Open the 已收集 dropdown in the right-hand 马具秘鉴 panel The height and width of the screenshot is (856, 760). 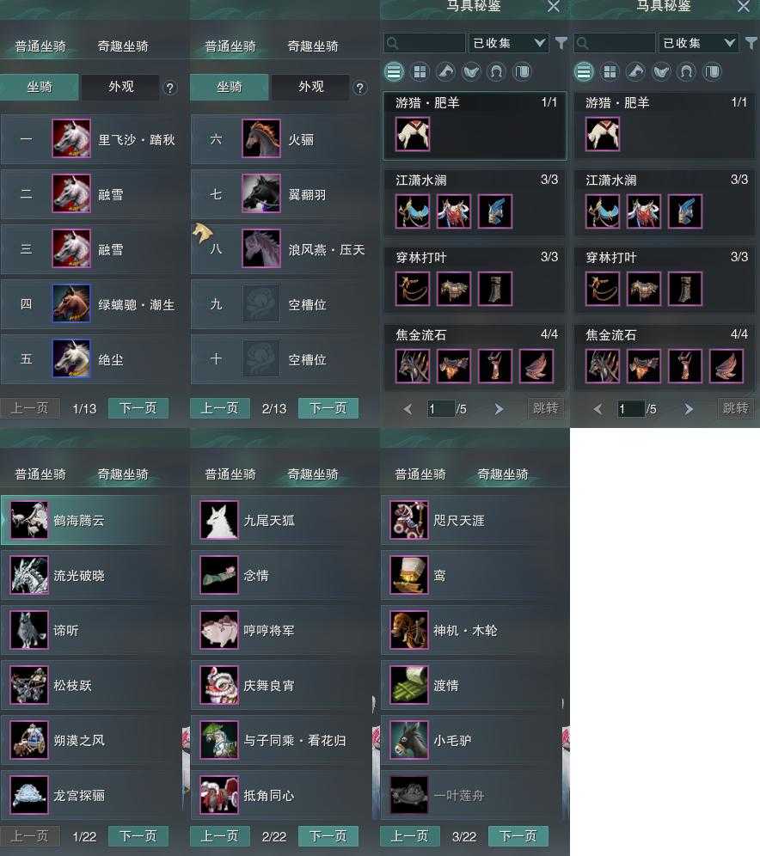[x=698, y=43]
